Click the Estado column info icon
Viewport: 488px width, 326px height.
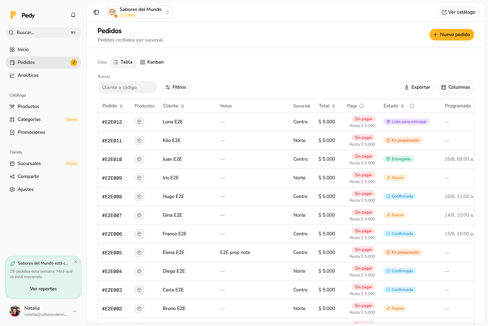[x=412, y=106]
